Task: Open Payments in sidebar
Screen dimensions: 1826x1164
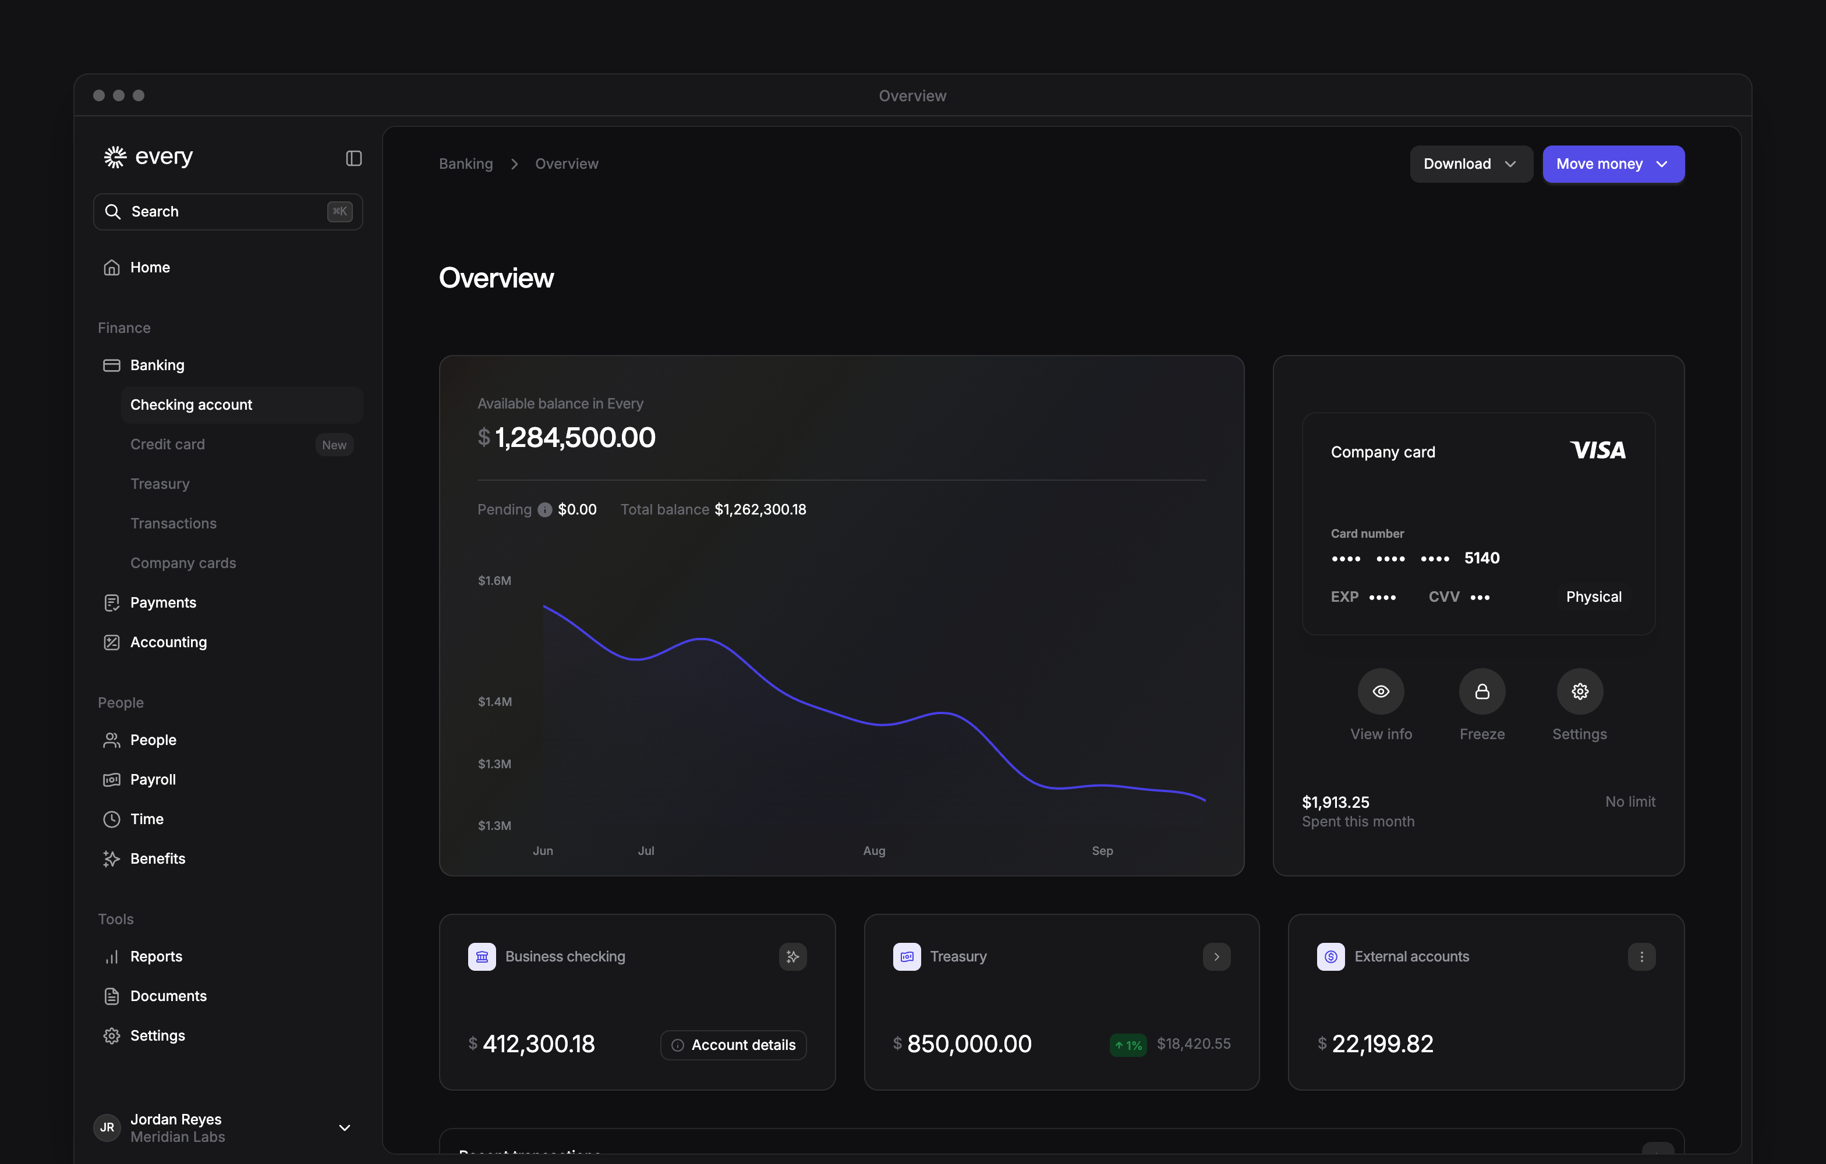Action: click(x=228, y=602)
